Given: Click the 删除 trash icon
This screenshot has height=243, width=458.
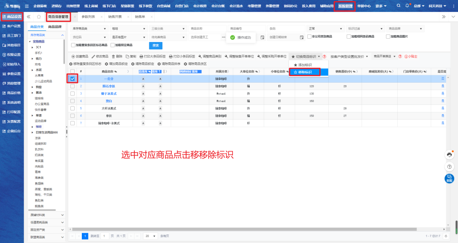Looking at the screenshot, I should point(113,56).
